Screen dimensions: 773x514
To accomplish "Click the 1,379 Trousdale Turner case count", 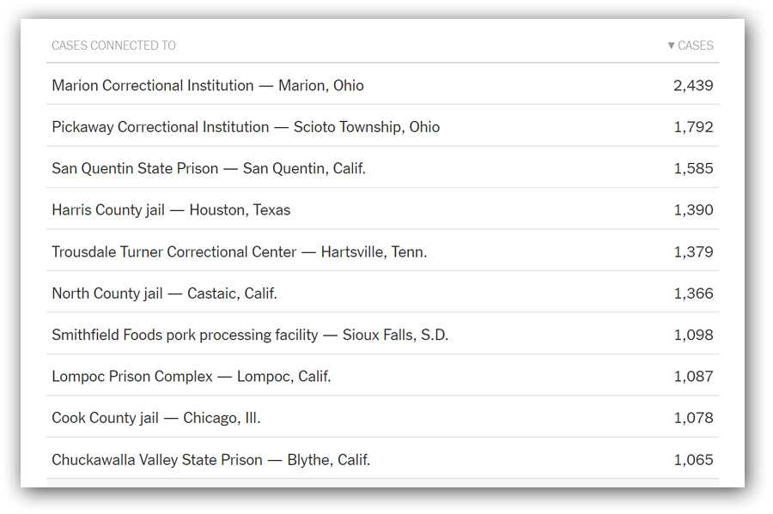I will click(x=693, y=252).
